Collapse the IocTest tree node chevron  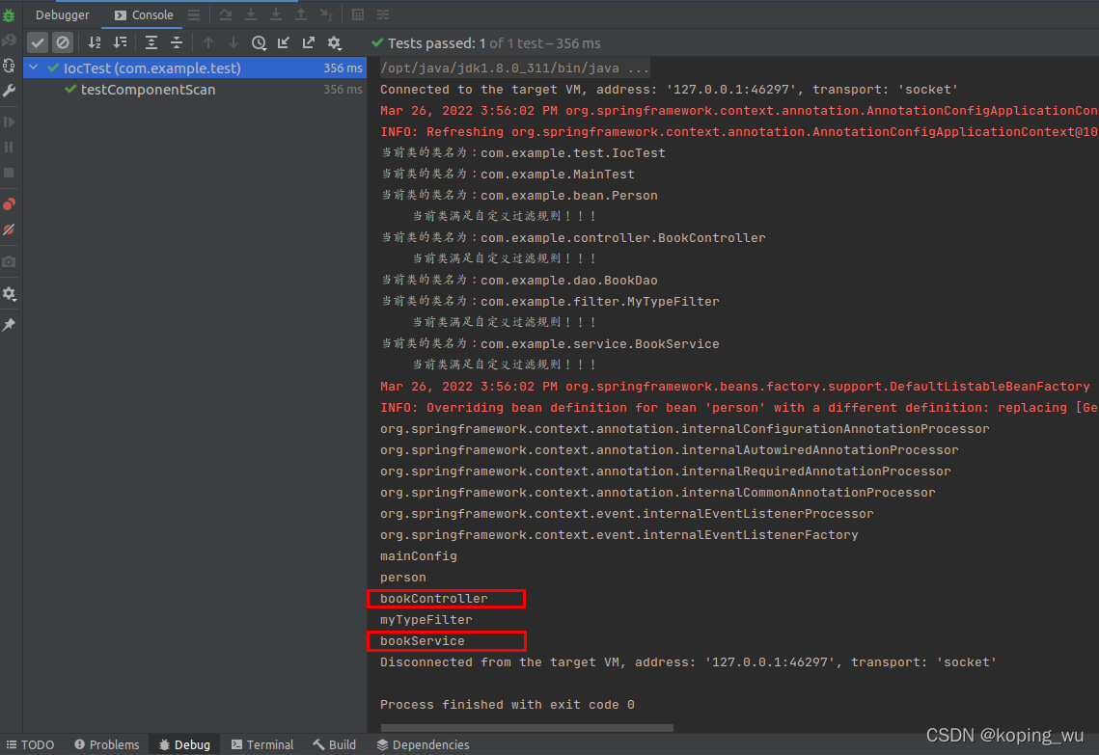(x=33, y=67)
